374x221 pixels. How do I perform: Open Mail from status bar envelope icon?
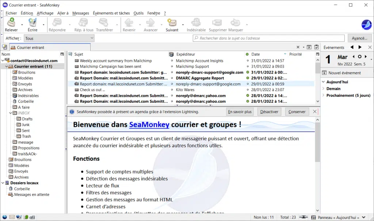(12, 217)
